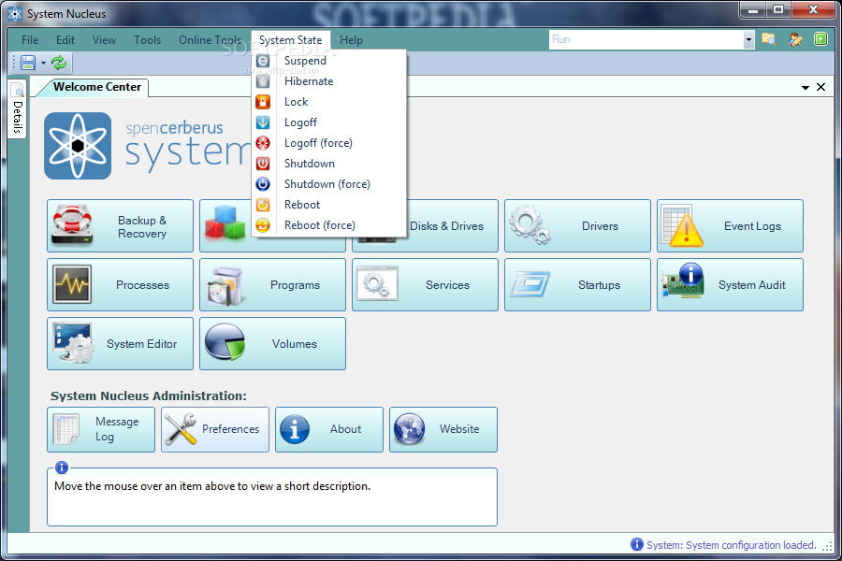Click the colored cubes module icon
Viewport: 842px width, 561px height.
click(225, 223)
